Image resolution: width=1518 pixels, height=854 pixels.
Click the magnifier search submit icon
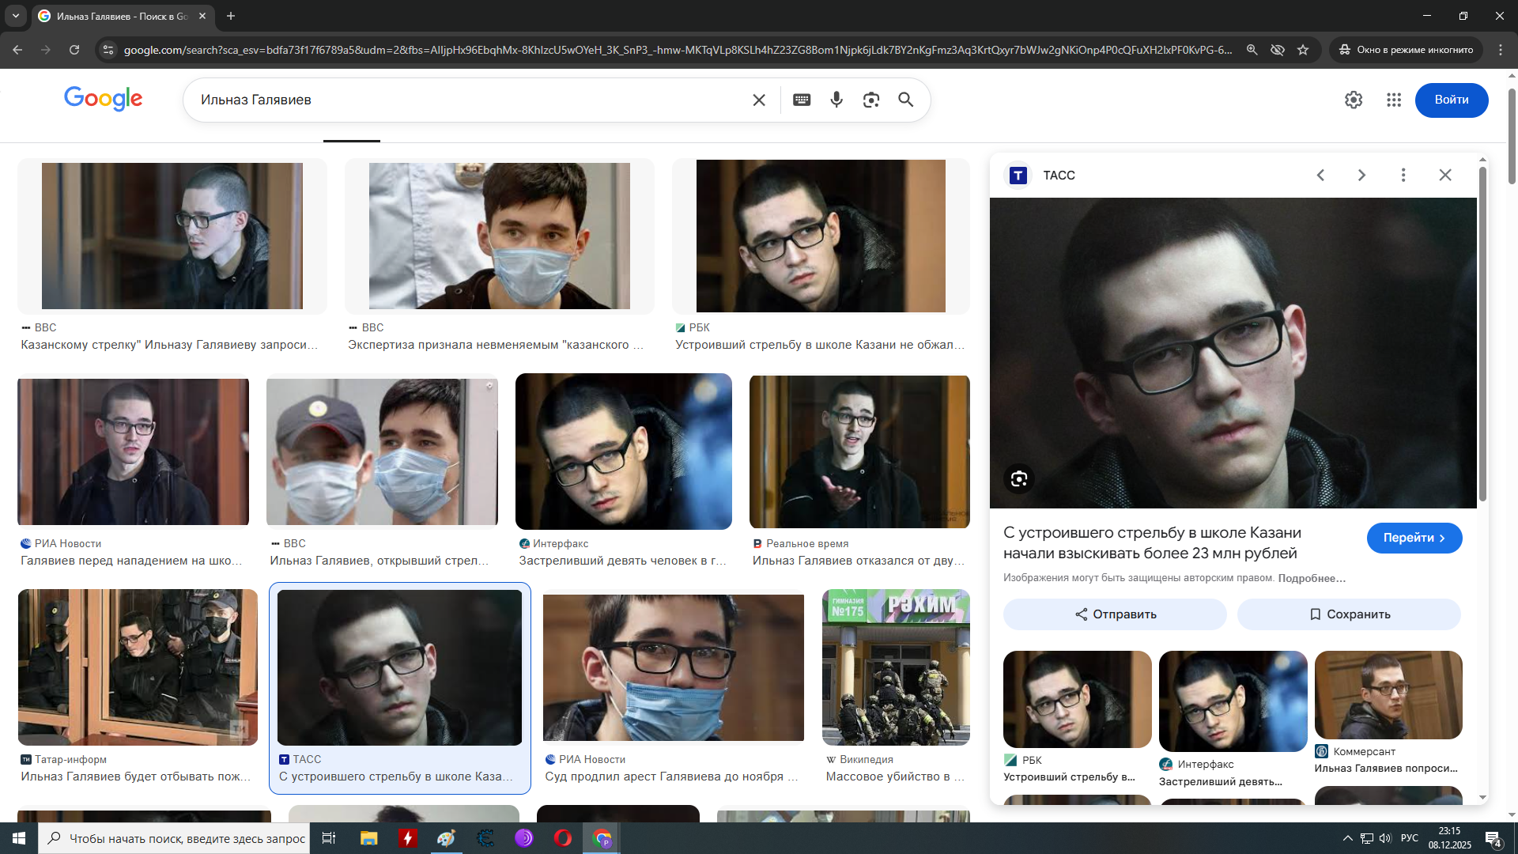pyautogui.click(x=906, y=100)
